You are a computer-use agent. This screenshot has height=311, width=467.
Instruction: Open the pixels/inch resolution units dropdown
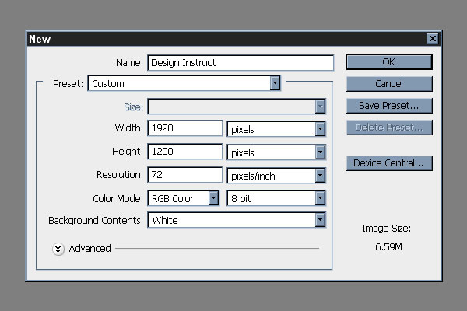click(x=276, y=176)
